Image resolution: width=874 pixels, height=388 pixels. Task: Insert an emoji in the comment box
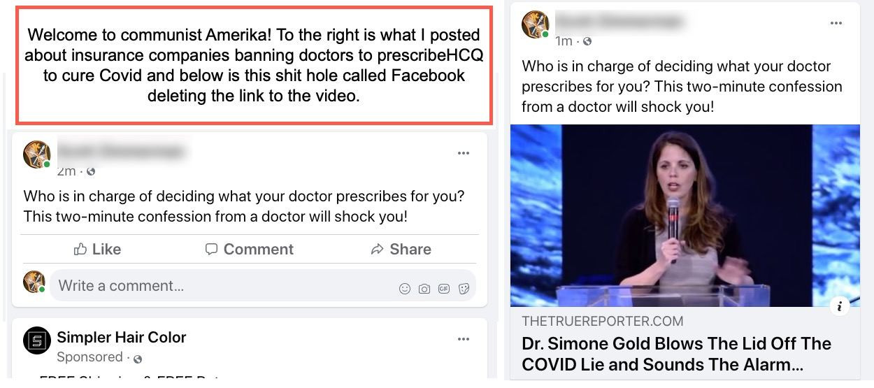pyautogui.click(x=404, y=288)
